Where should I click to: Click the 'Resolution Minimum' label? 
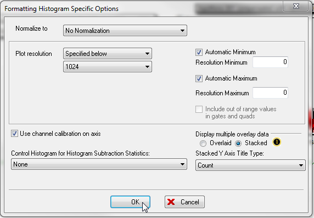pyautogui.click(x=221, y=62)
